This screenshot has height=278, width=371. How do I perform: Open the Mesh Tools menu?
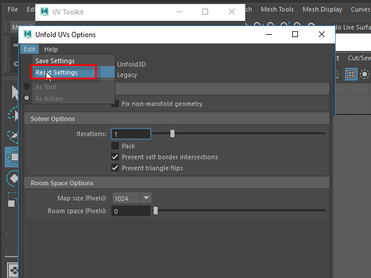tap(278, 9)
